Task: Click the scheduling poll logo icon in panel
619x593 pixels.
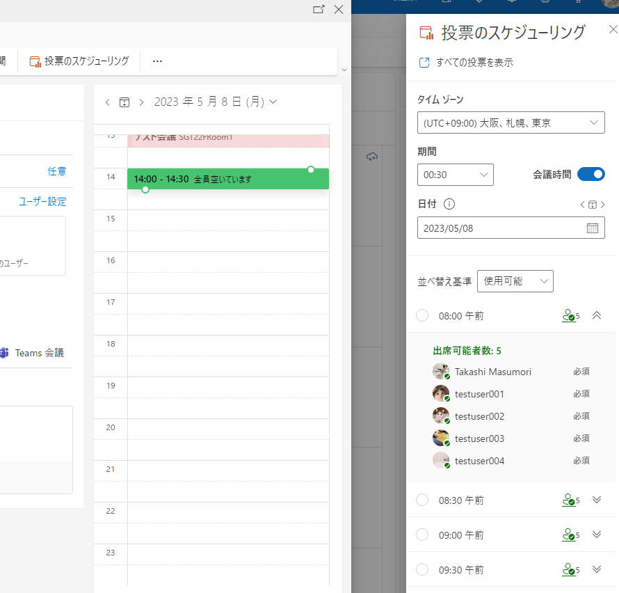Action: coord(426,33)
